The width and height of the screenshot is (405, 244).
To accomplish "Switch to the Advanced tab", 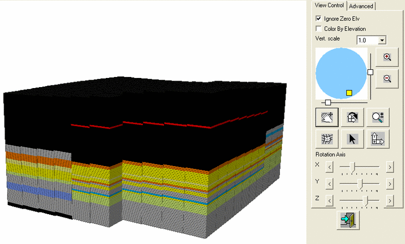I will point(361,6).
